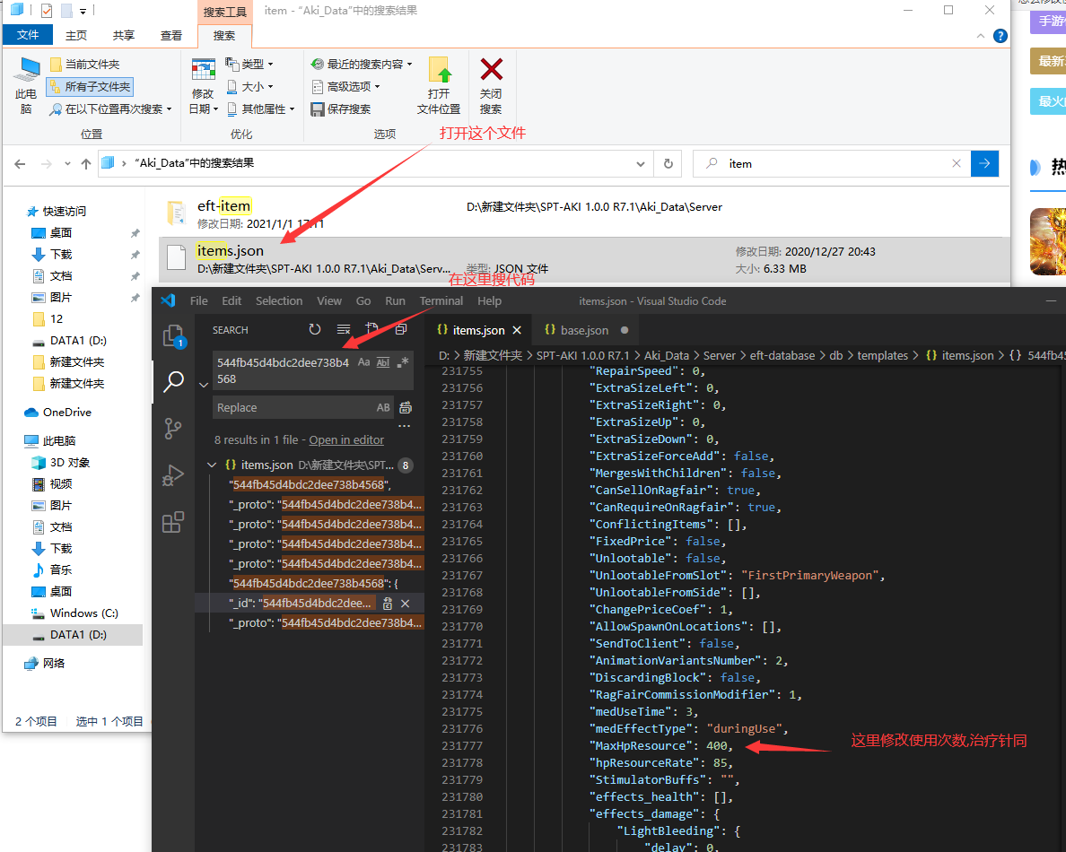Open the Run and Debug view

pos(173,475)
